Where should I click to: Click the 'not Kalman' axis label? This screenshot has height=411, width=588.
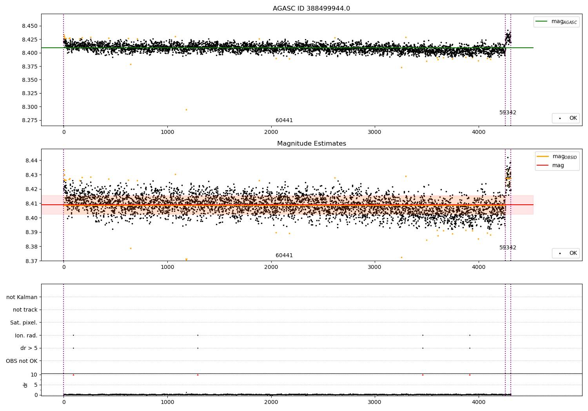(x=22, y=297)
